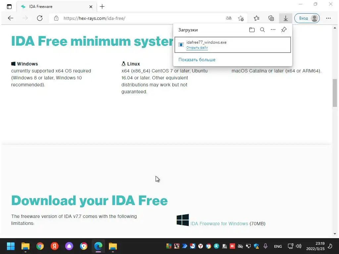Open the second folder taskbar icon
The height and width of the screenshot is (254, 339).
[113, 246]
